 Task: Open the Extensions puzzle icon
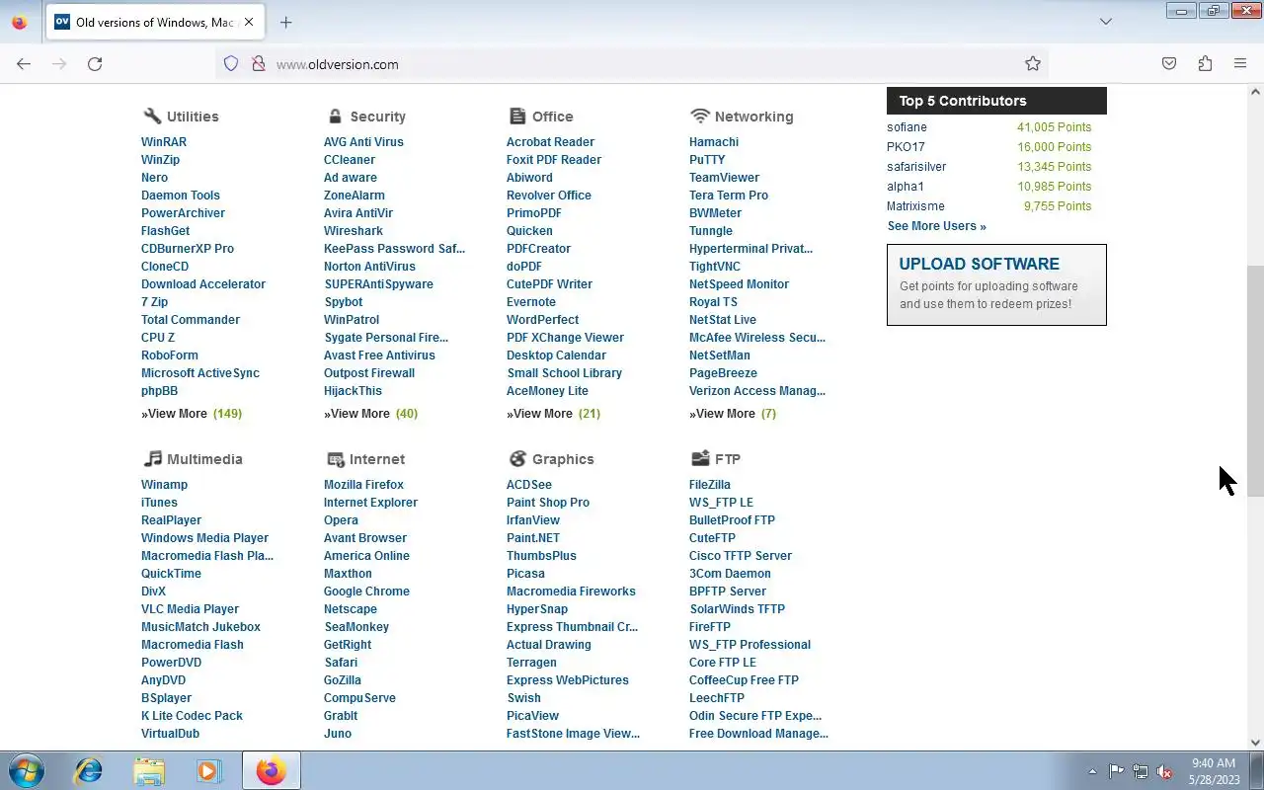(1205, 64)
